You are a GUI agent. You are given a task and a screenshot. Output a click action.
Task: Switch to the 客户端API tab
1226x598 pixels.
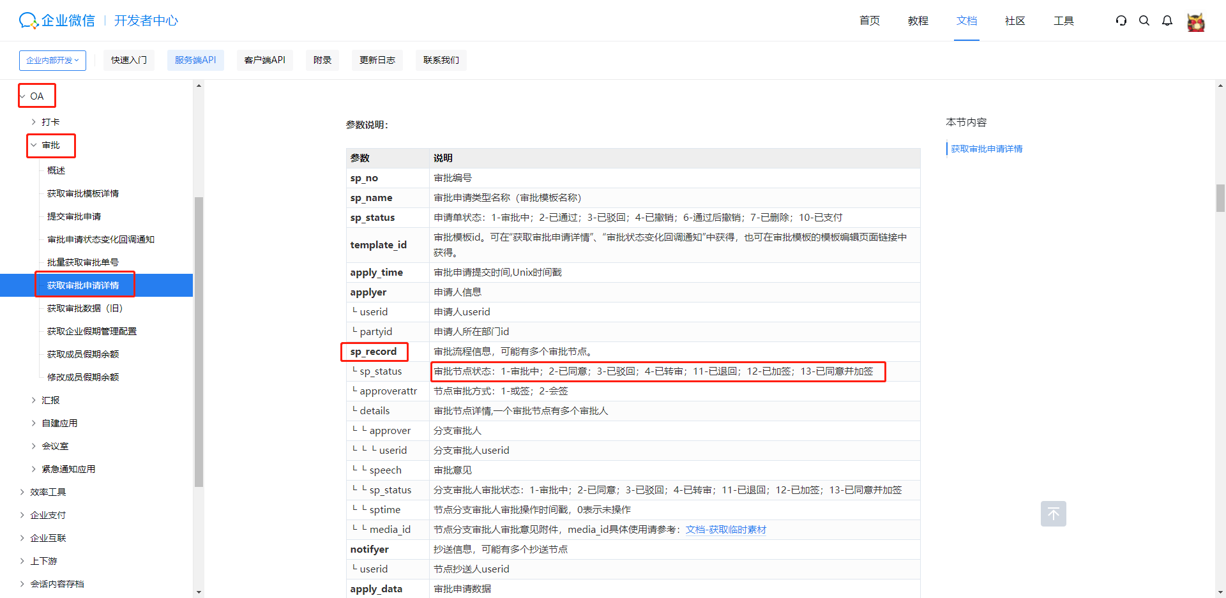pos(264,59)
